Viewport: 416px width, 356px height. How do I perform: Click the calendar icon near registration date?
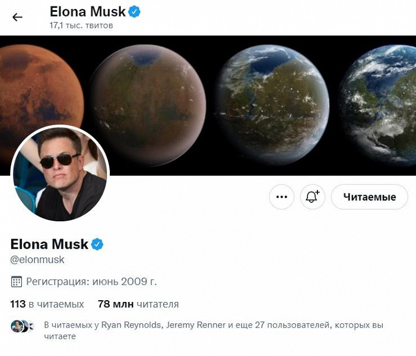(17, 281)
